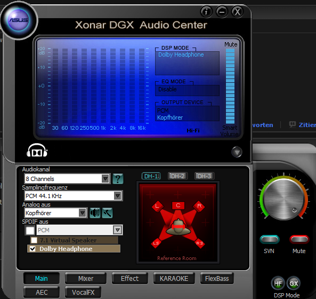
Task: Select the LS surround speaker icon
Action: click(156, 243)
